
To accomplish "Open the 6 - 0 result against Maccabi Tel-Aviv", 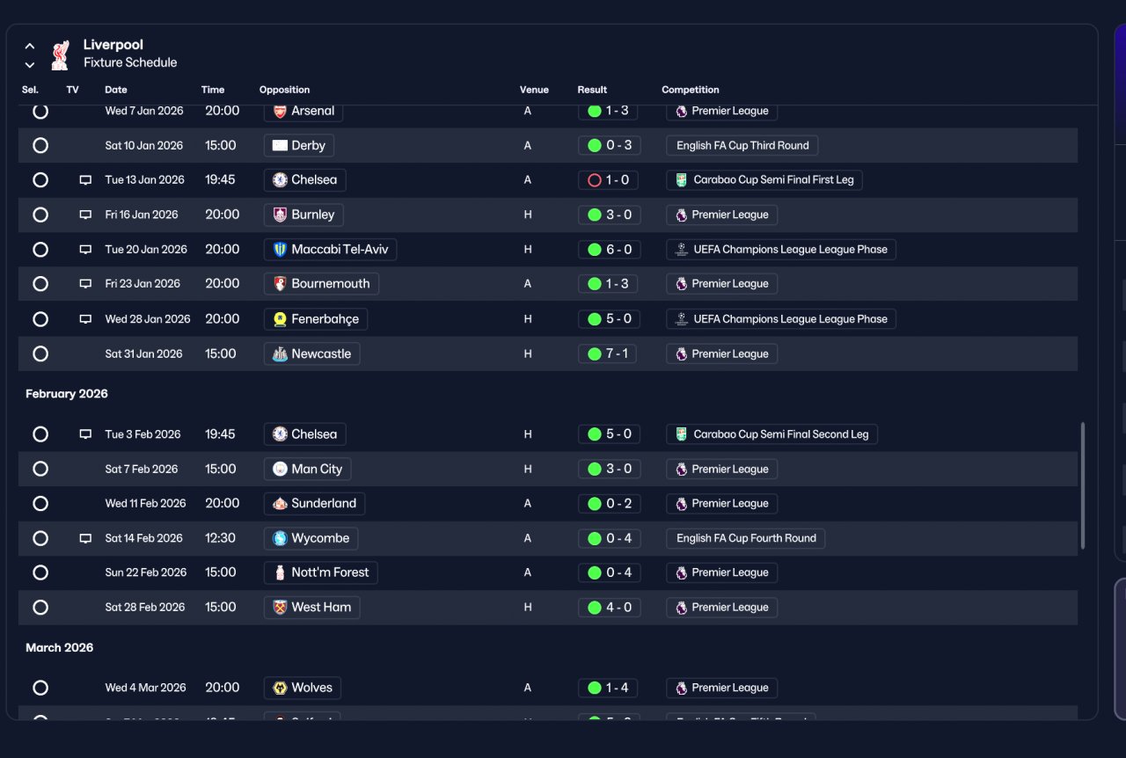I will click(x=609, y=250).
